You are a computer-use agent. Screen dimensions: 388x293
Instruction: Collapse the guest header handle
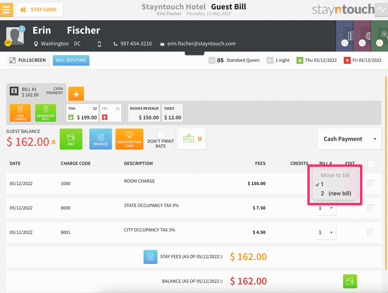click(194, 53)
